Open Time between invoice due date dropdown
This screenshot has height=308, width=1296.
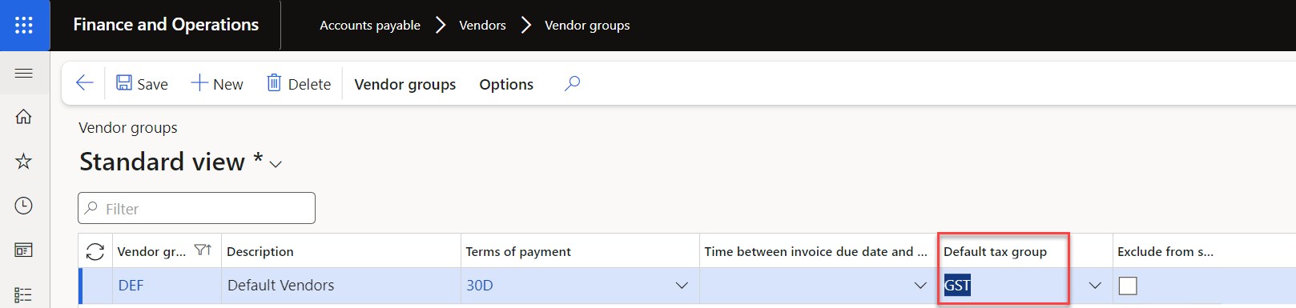(x=920, y=286)
